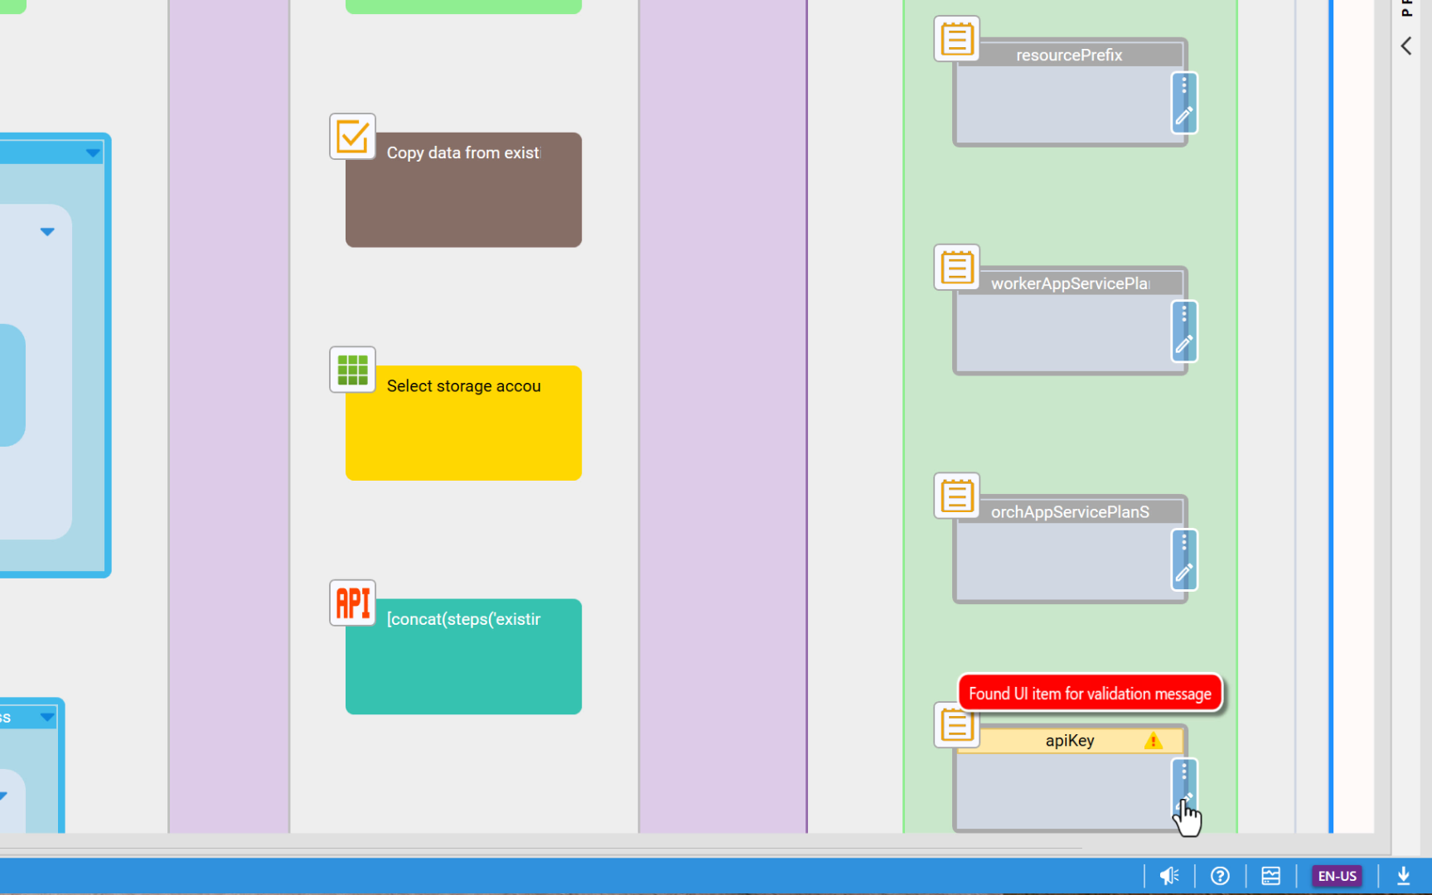This screenshot has height=895, width=1432.
Task: Open three-dot menu on resourcePrefix node
Action: click(x=1184, y=85)
